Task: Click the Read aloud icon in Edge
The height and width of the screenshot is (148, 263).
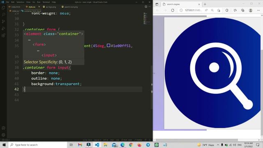Action: click(206, 10)
